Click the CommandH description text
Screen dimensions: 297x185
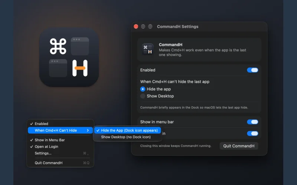[x=202, y=52]
